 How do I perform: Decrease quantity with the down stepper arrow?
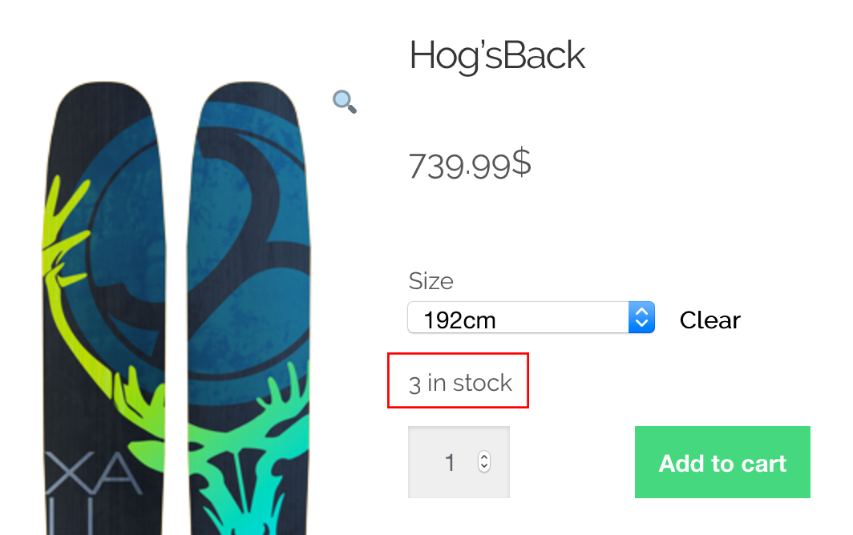(484, 468)
